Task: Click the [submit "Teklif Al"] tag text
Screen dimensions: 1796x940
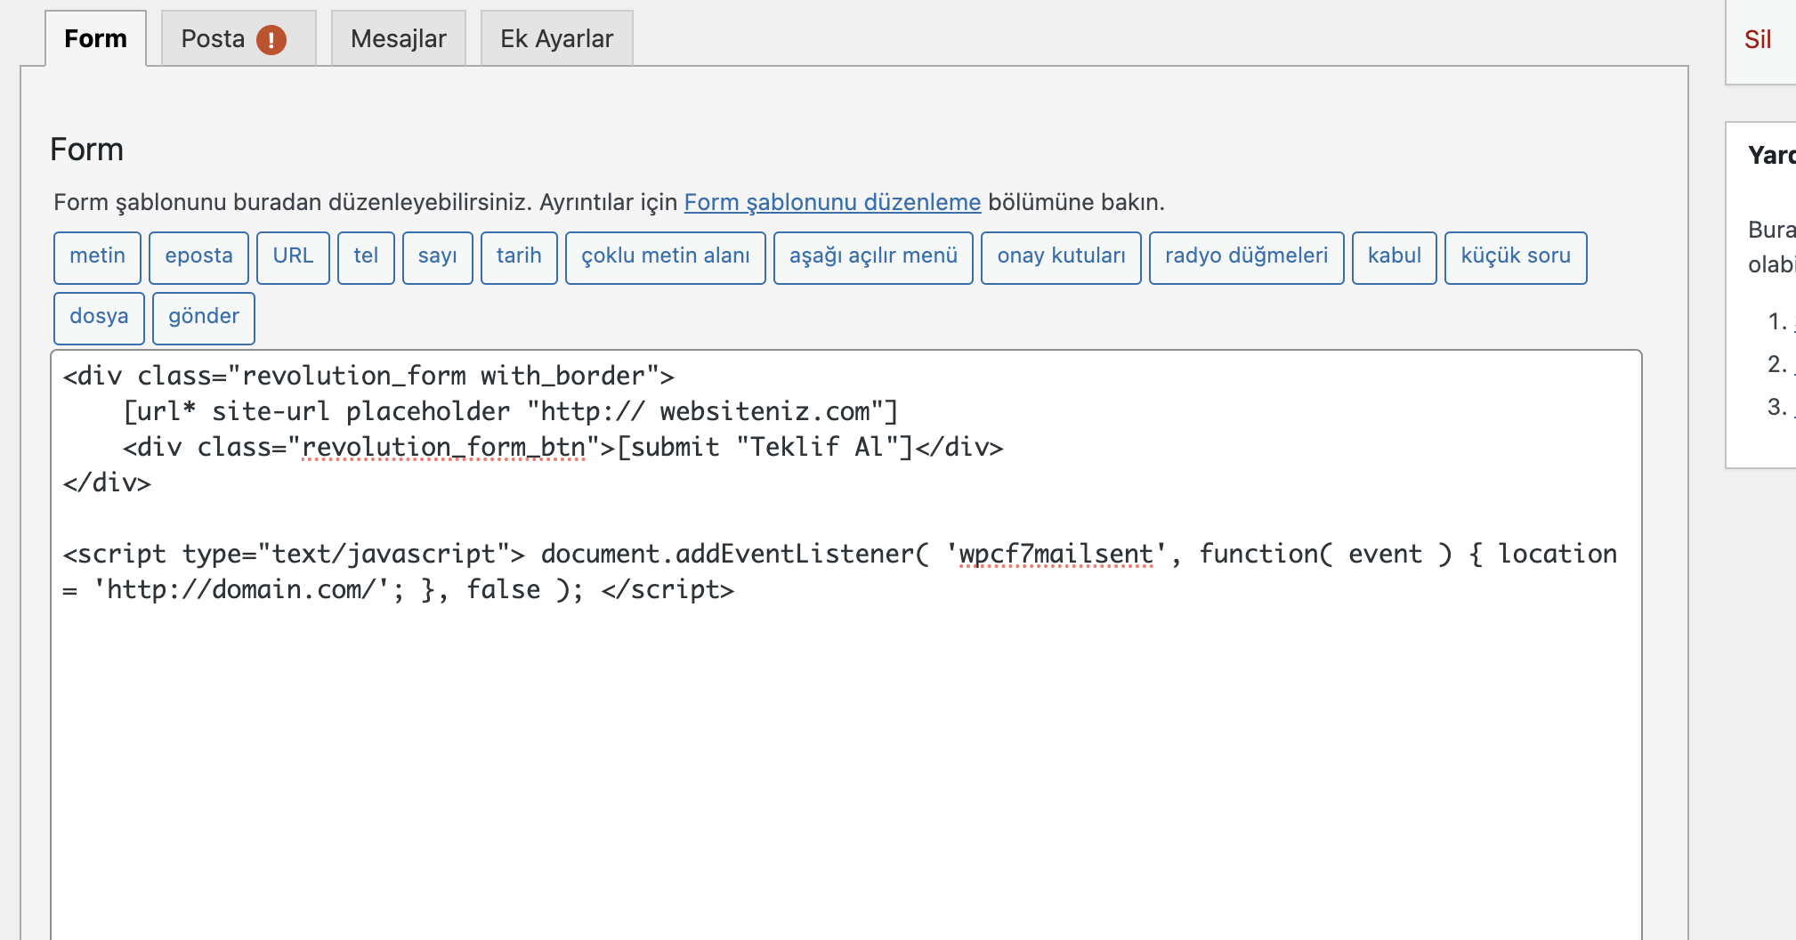Action: 765,447
